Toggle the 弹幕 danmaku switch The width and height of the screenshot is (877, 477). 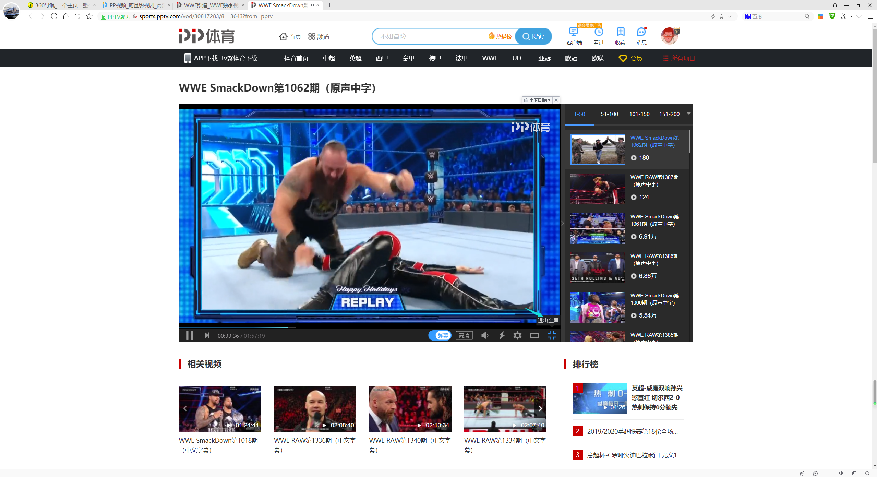(x=440, y=335)
